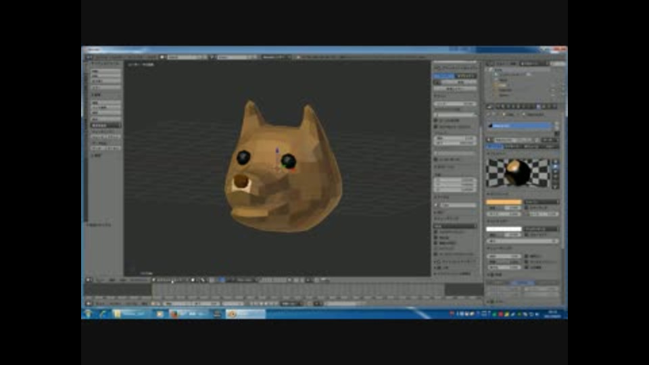The image size is (649, 365).
Task: Switch to the Wire material type tab
Action: point(513,146)
